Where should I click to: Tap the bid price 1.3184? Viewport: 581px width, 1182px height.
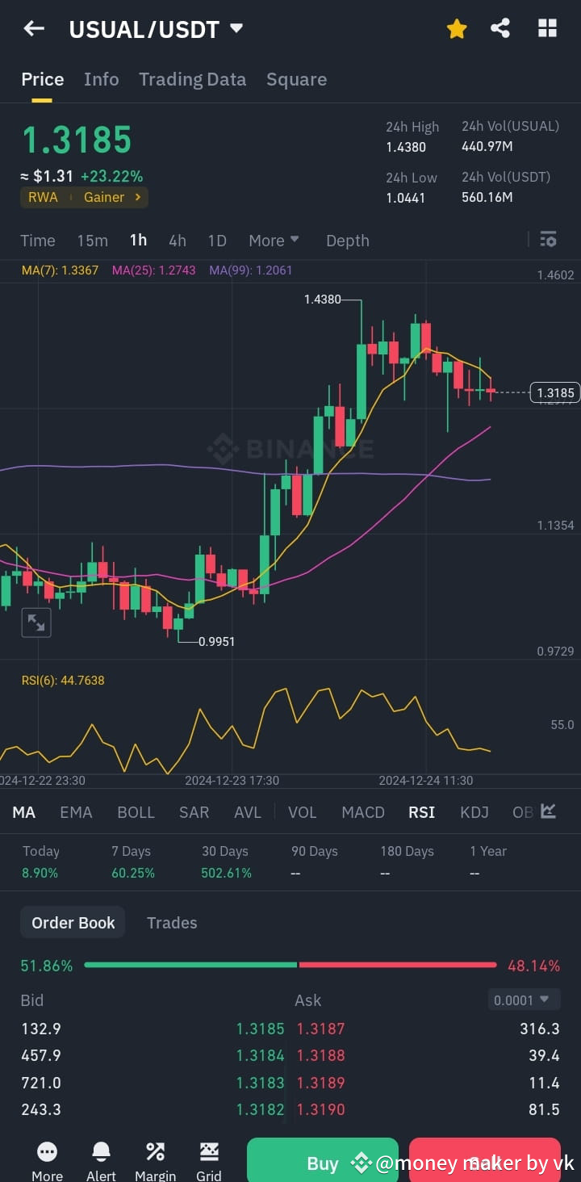(260, 1055)
